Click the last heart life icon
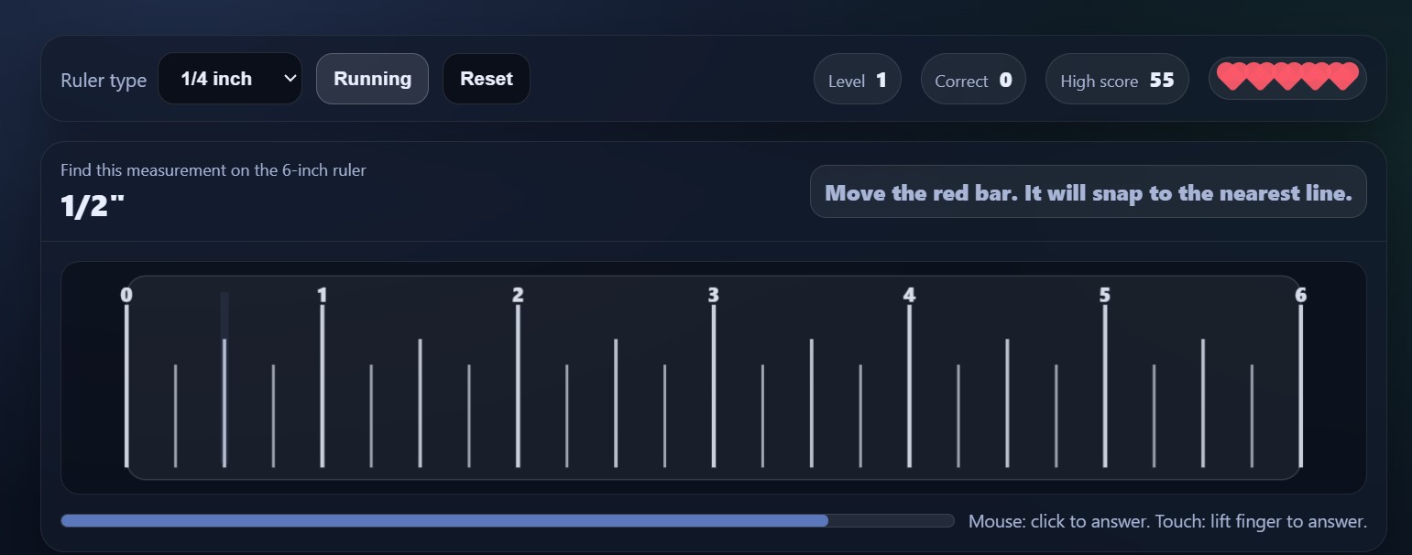Viewport: 1412px width, 555px height. point(1343,78)
